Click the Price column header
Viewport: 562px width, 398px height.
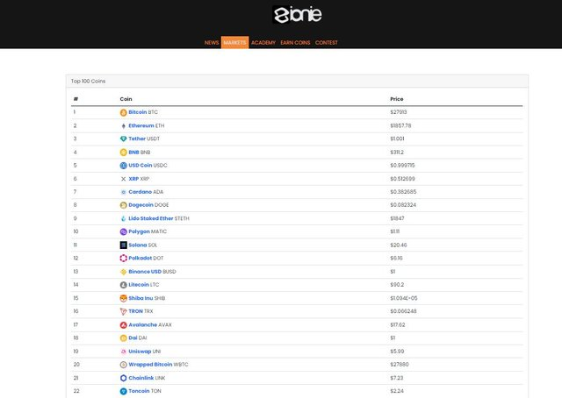click(397, 99)
